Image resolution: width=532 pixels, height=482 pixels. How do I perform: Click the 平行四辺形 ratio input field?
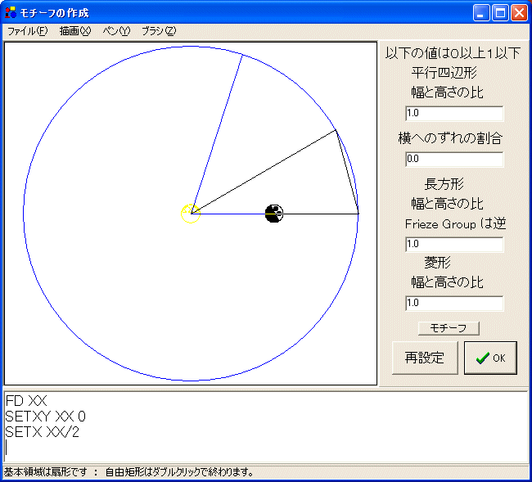pos(454,113)
